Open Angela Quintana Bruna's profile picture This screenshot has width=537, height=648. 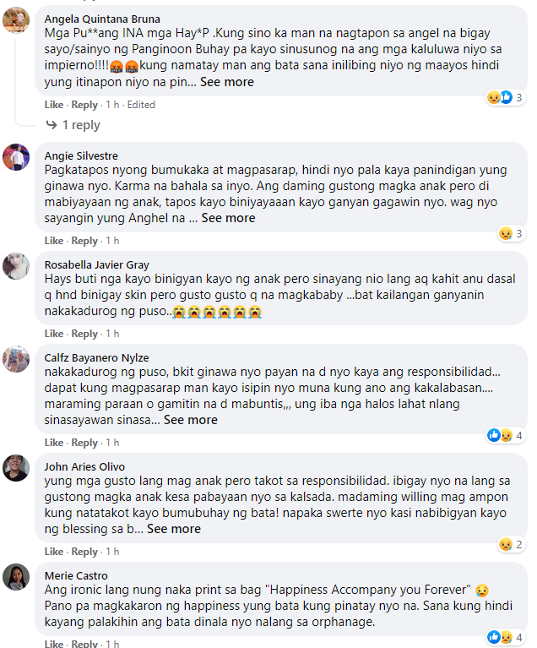pos(16,19)
